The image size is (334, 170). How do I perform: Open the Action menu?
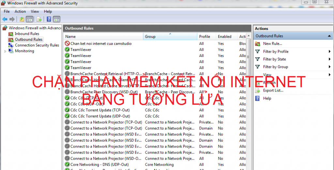[x=20, y=11]
